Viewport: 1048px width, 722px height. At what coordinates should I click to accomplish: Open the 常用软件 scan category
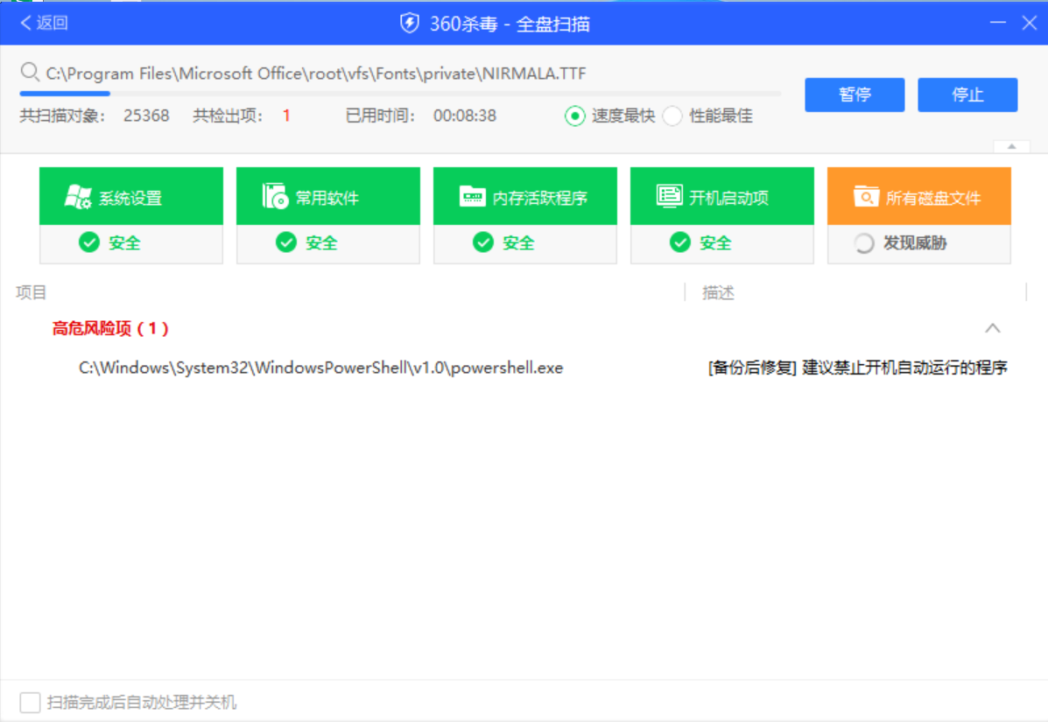(328, 196)
